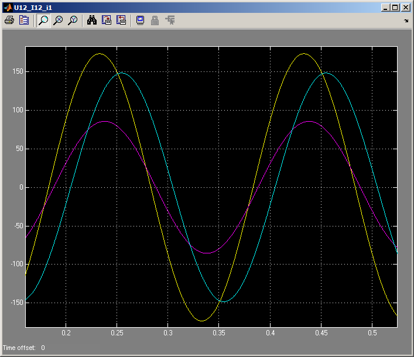Toggle the Floating scope icon
This screenshot has height=357, width=414.
(141, 20)
